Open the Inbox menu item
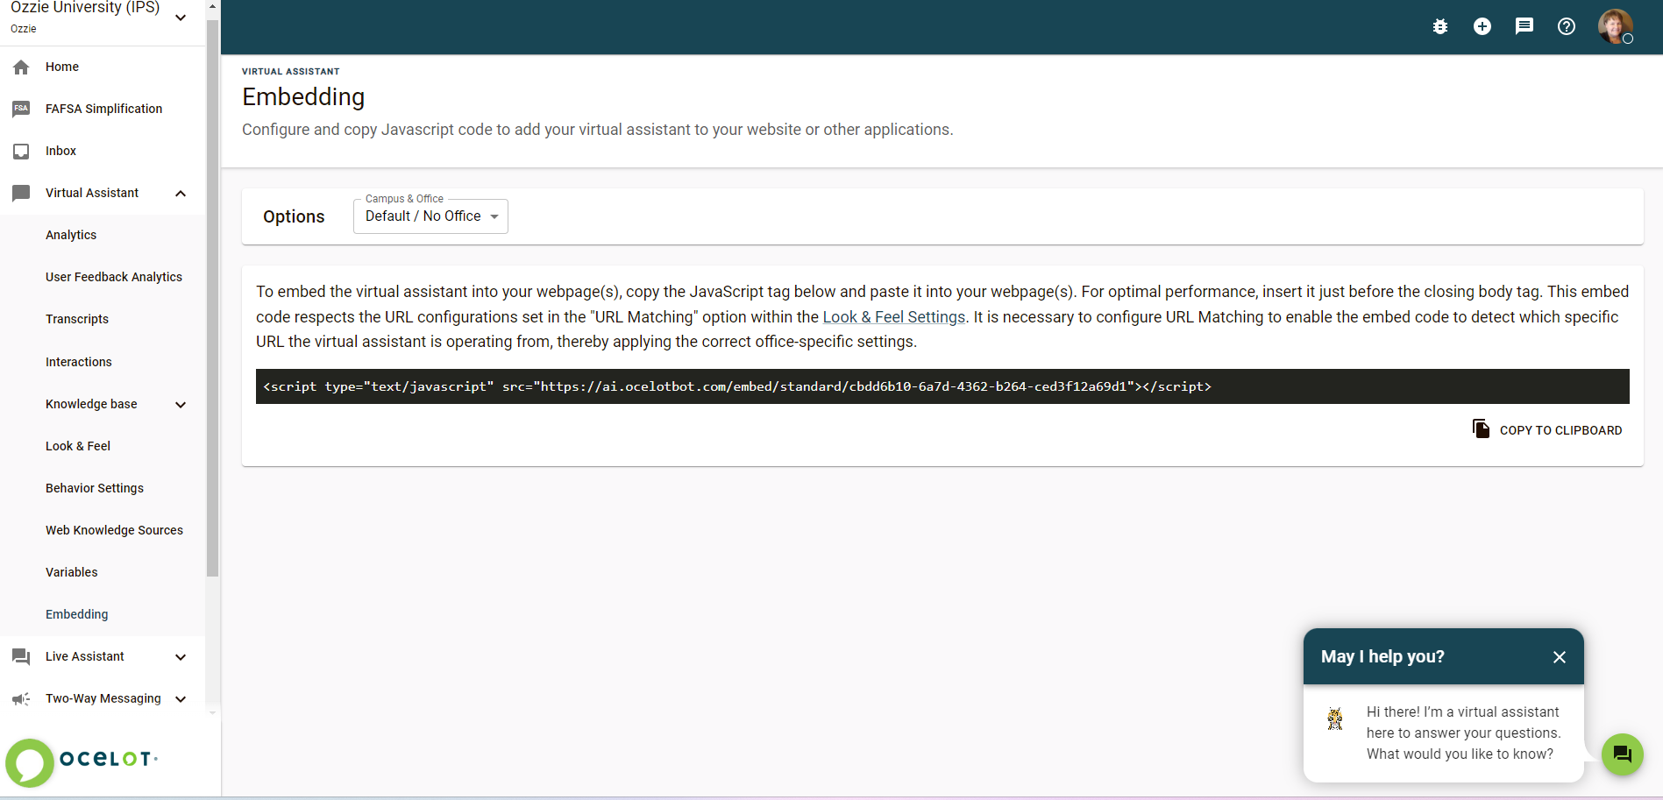The height and width of the screenshot is (800, 1663). click(60, 151)
